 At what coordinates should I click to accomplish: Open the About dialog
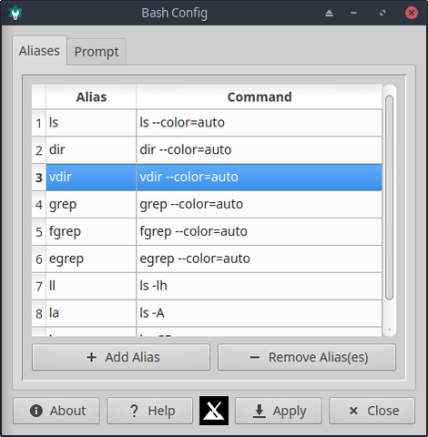[56, 411]
